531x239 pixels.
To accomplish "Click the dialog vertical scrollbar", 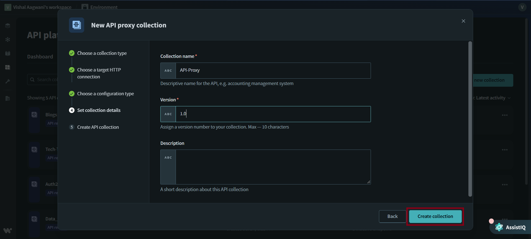I will [x=470, y=119].
